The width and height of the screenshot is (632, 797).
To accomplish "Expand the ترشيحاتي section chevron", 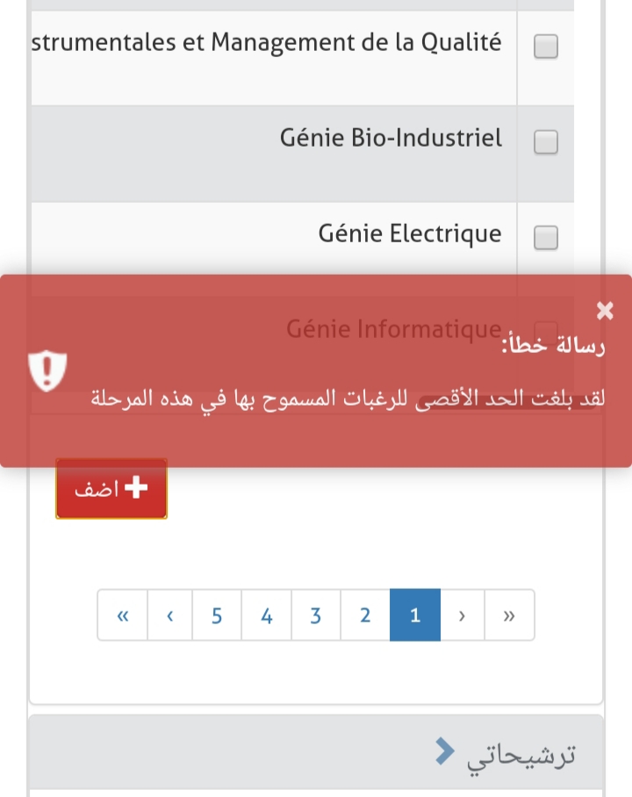I will (x=446, y=750).
